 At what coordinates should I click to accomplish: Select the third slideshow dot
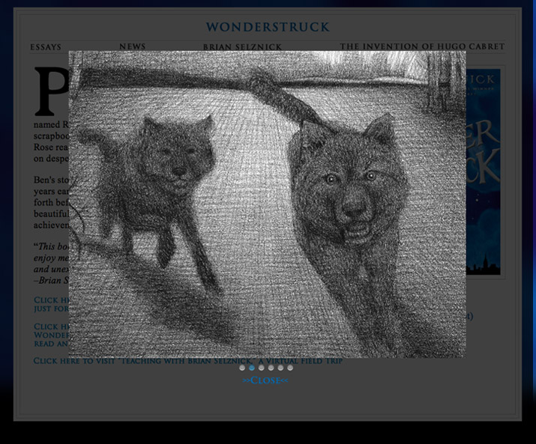click(261, 368)
